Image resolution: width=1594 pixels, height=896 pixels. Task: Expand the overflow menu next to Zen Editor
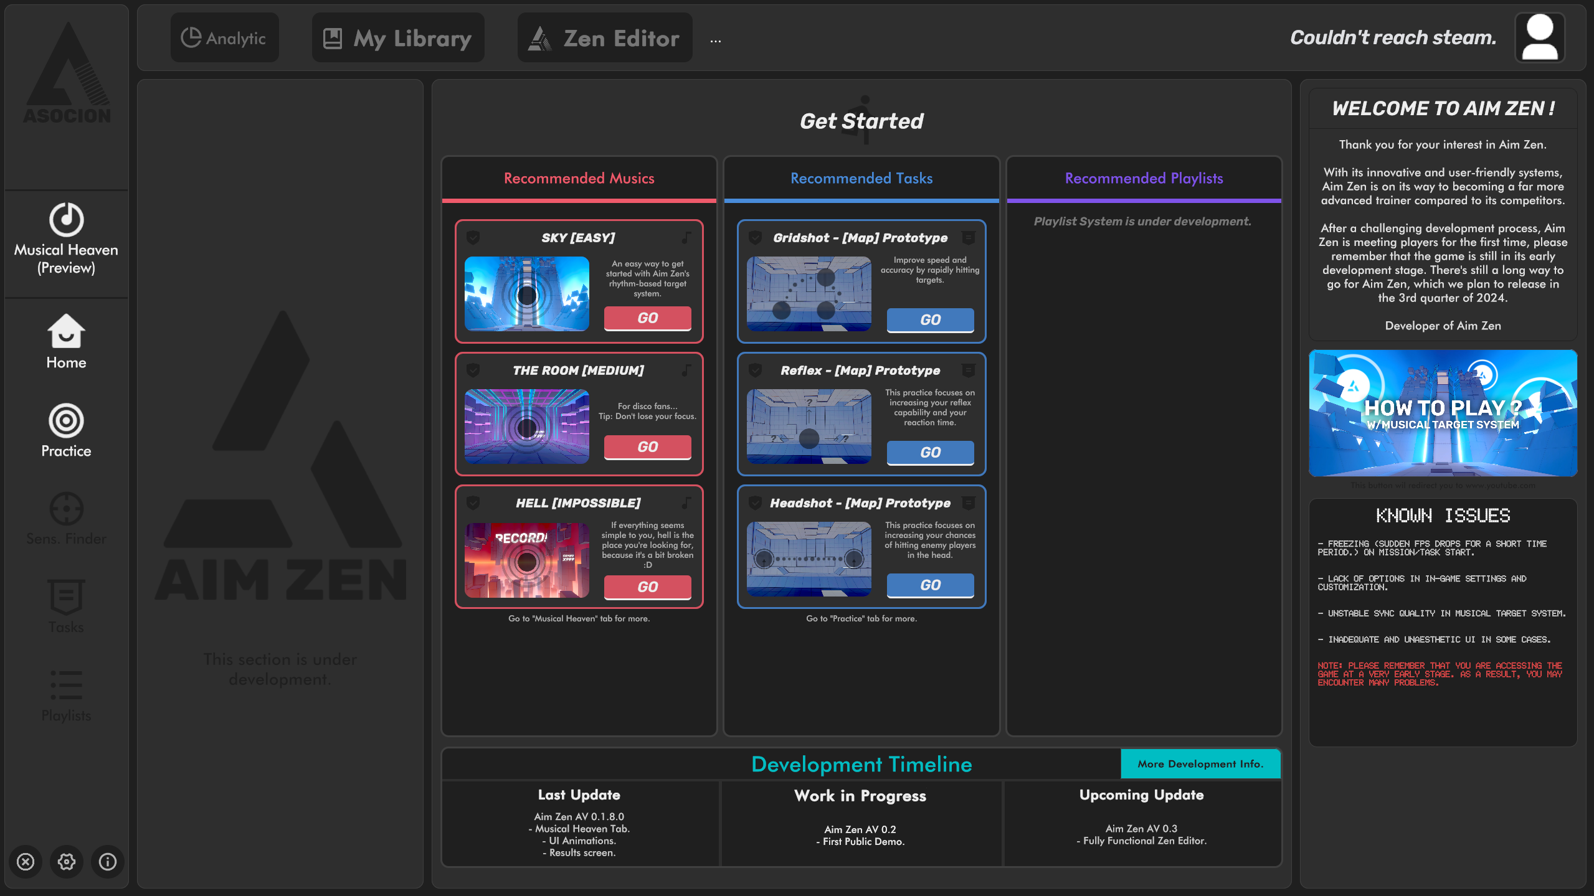click(715, 39)
